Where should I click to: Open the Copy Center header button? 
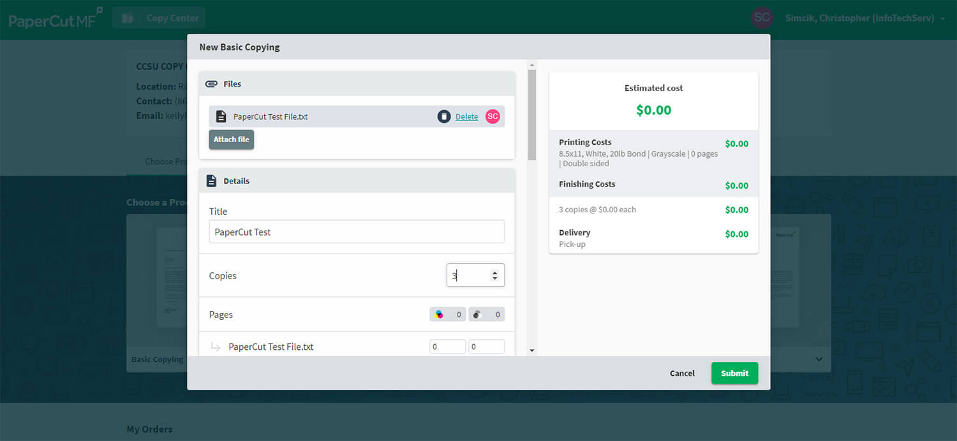pos(159,18)
